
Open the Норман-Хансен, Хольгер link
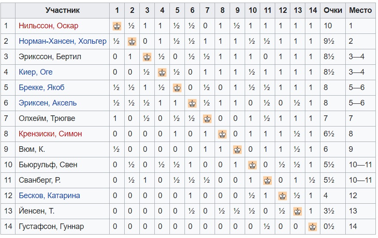63,41
